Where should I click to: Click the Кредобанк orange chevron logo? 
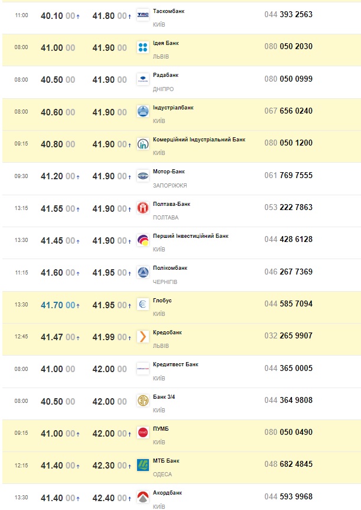point(142,337)
